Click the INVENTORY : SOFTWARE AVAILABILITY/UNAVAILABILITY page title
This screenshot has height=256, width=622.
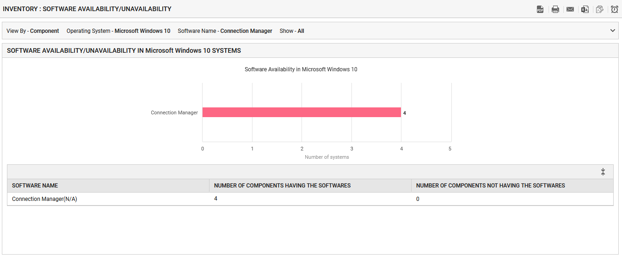(x=87, y=9)
